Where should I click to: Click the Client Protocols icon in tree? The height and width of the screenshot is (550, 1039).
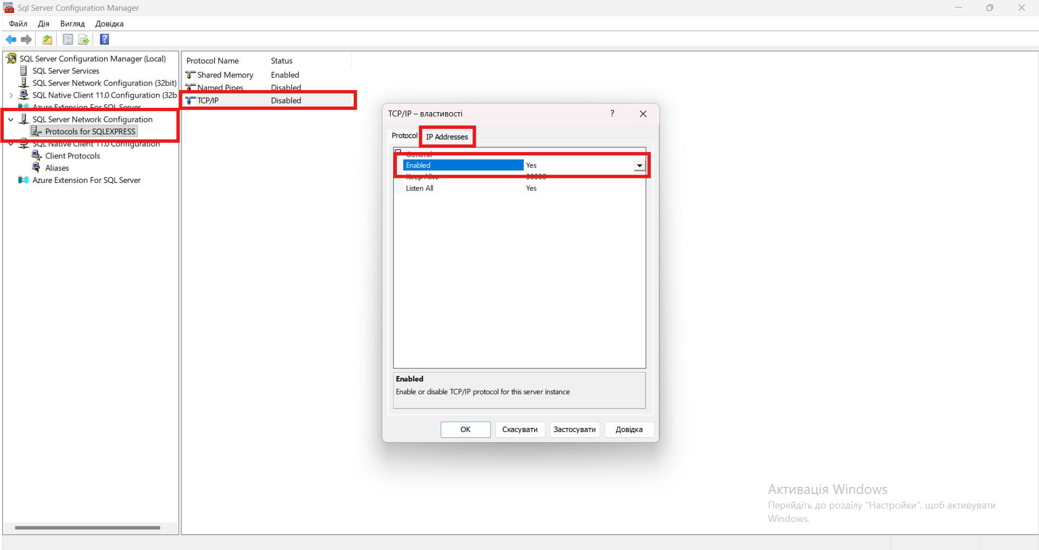(x=37, y=156)
